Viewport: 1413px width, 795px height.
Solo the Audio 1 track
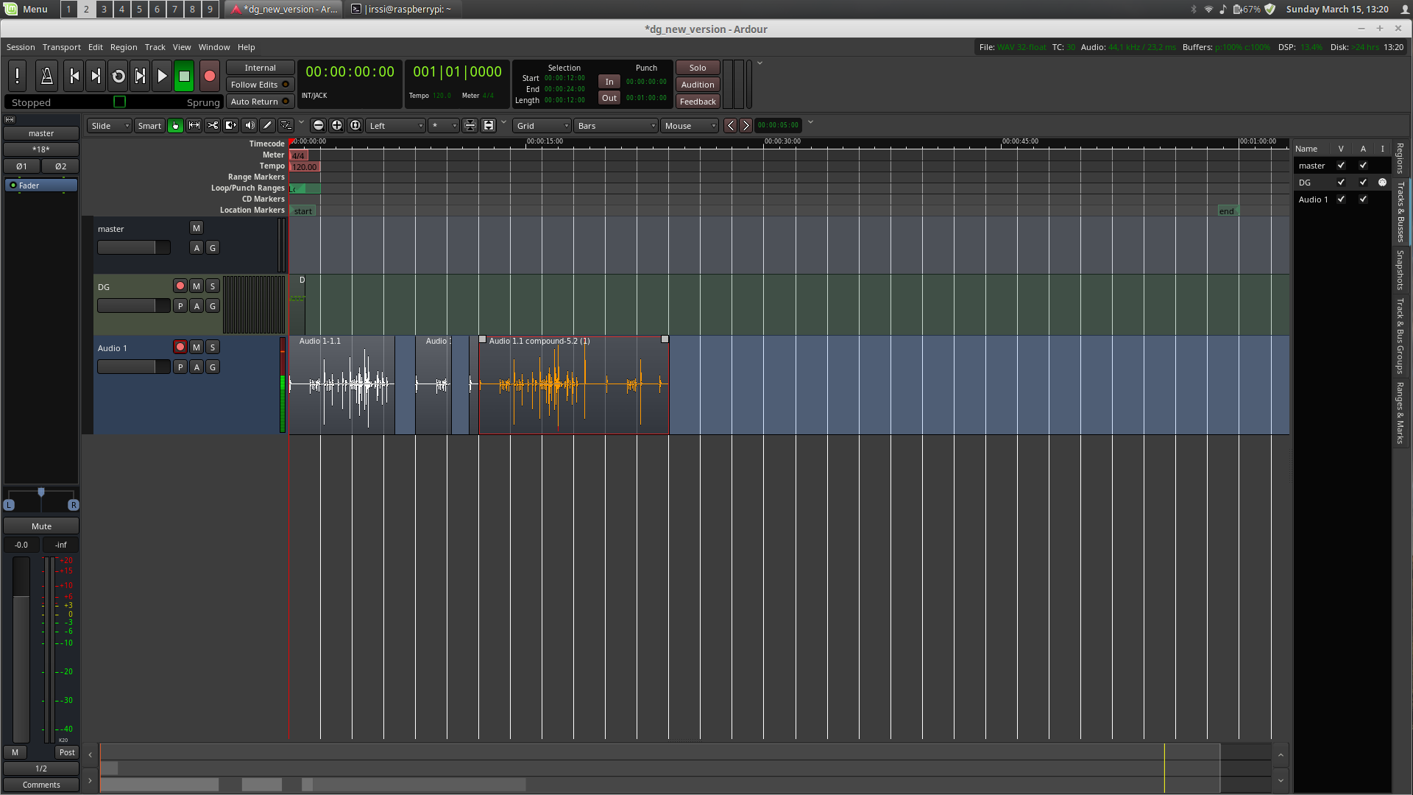click(x=213, y=347)
